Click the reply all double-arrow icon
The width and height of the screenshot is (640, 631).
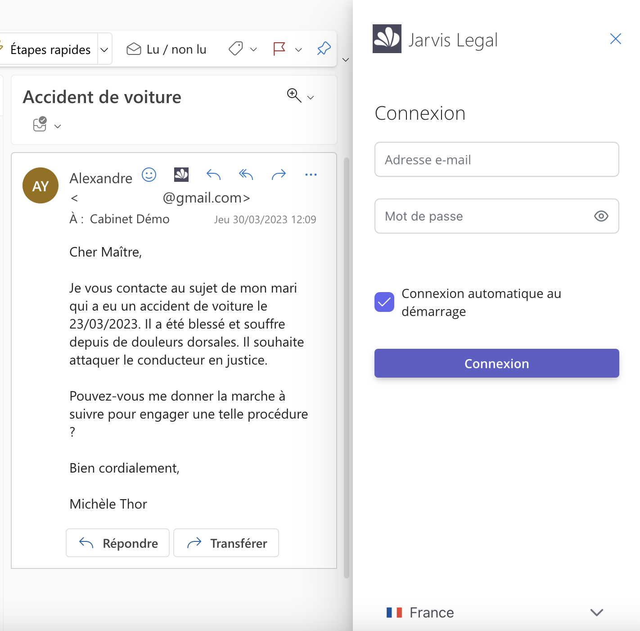[x=246, y=174]
